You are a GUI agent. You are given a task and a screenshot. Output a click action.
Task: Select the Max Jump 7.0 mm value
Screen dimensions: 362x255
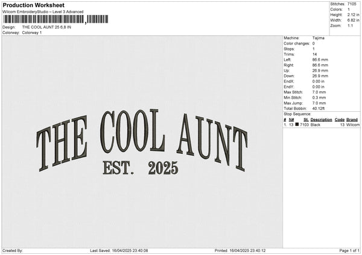click(x=319, y=103)
